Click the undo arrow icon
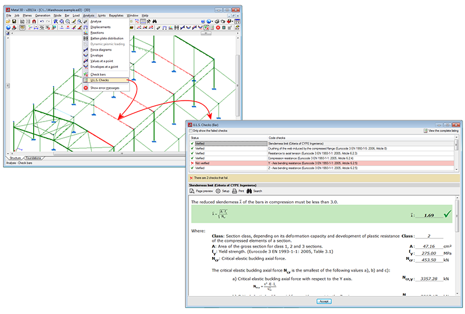Viewport: 465px width, 314px height. pyautogui.click(x=42, y=22)
